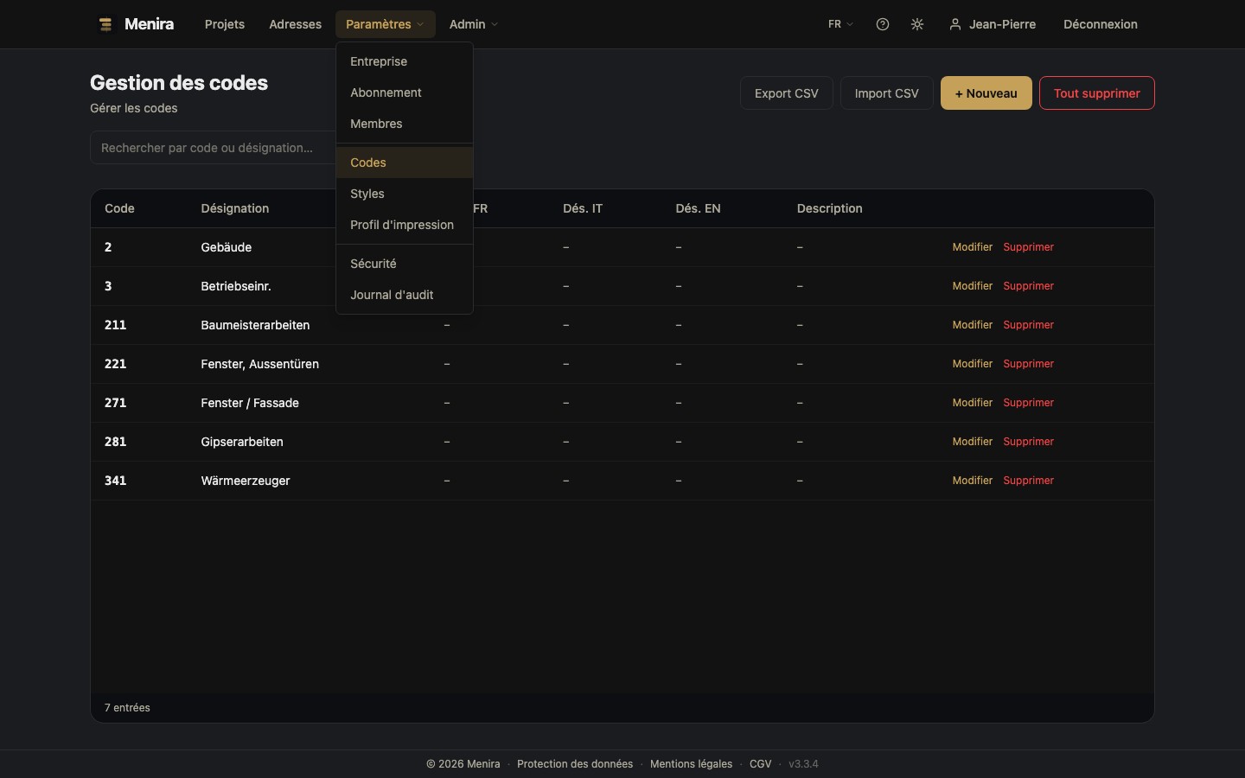Viewport: 1245px width, 778px height.
Task: Open CGV footer link
Action: click(760, 764)
